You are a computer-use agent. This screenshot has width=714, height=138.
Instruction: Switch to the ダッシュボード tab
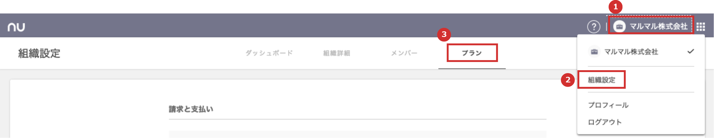(x=269, y=53)
